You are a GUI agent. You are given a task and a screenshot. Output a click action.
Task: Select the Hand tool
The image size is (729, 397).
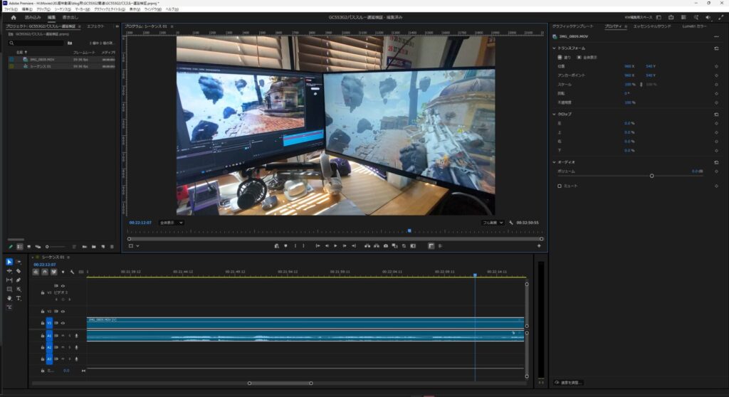pos(9,298)
